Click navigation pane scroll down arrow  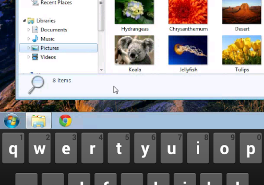pyautogui.click(x=101, y=70)
